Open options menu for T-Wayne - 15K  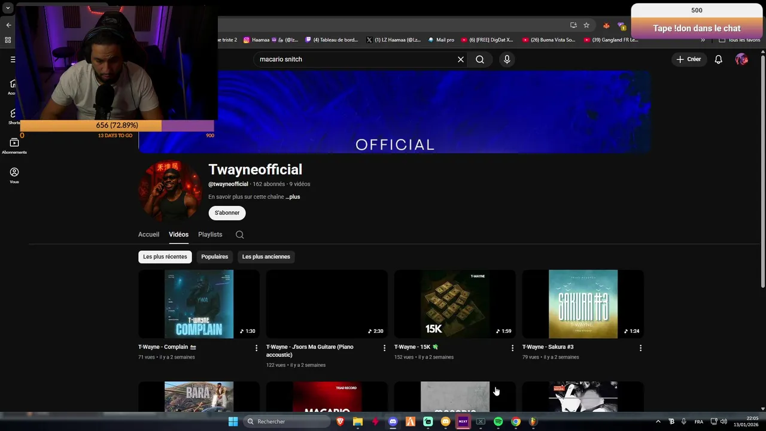(x=512, y=348)
